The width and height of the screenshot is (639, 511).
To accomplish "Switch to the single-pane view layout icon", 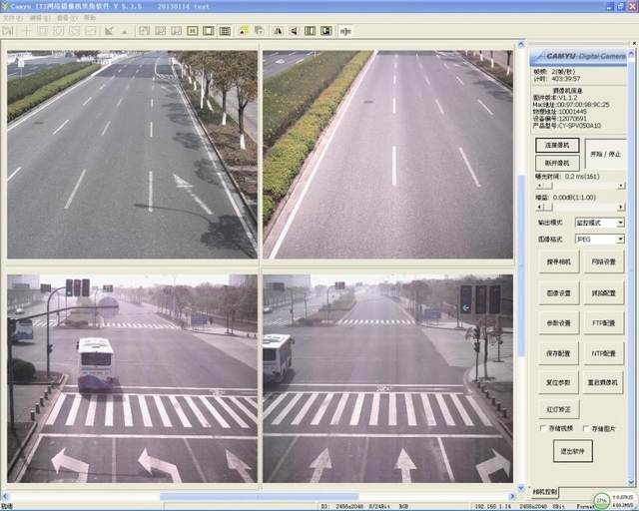I will [209, 31].
